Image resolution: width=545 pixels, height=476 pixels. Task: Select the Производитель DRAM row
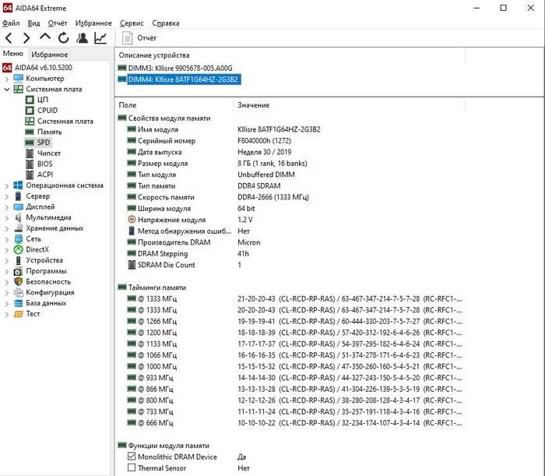point(291,242)
